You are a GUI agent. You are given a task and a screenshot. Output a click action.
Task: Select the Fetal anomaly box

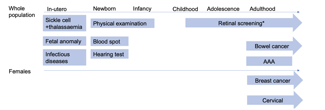(64, 41)
